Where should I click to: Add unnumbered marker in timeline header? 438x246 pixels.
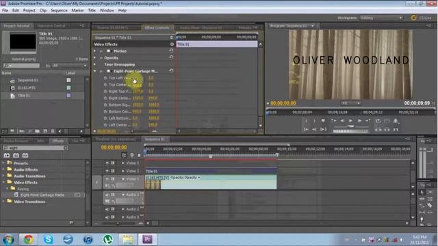[x=139, y=155]
